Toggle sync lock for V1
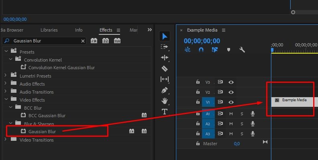This screenshot has width=318, height=160. coord(220,102)
